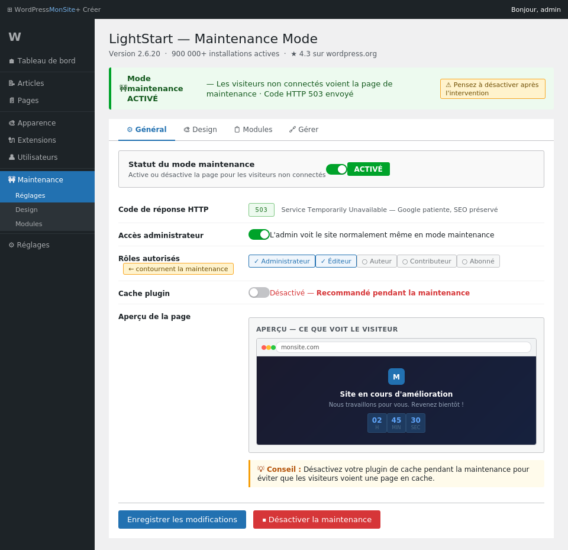This screenshot has height=550, width=568.
Task: Open the Modules tab
Action: point(253,130)
